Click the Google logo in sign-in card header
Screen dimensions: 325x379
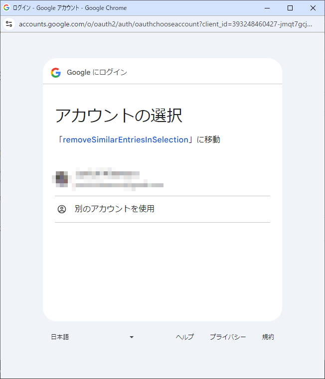[x=56, y=72]
